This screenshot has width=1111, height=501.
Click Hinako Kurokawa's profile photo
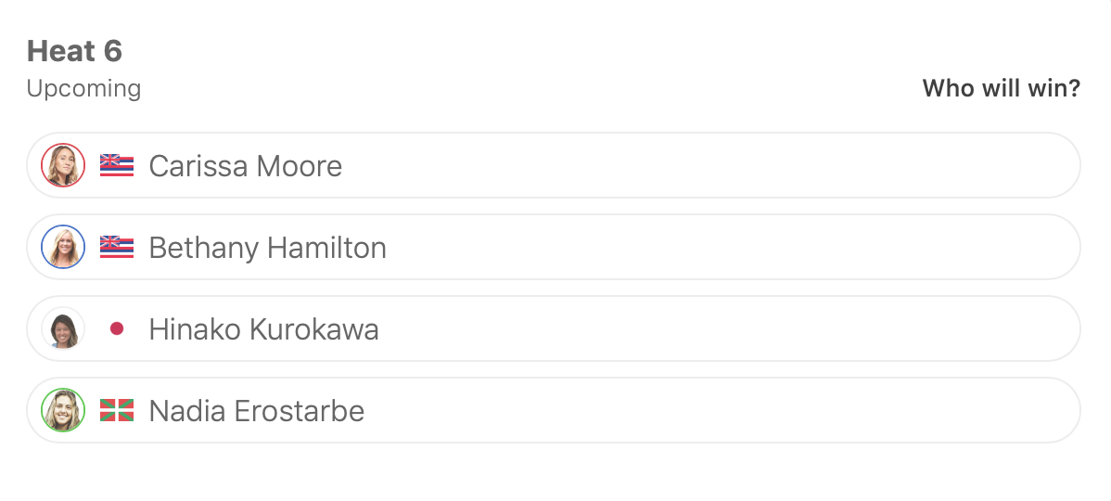[63, 329]
